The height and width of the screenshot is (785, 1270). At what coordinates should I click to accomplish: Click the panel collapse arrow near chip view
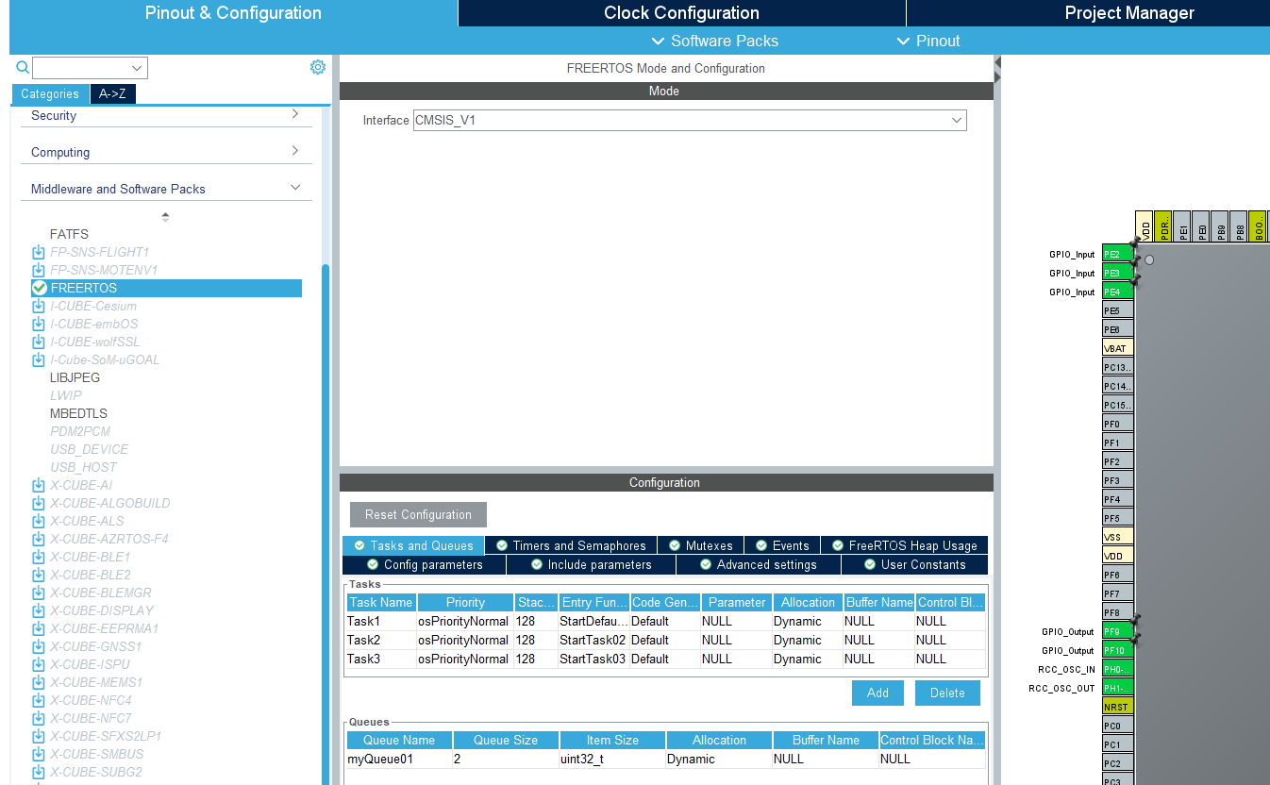(997, 71)
